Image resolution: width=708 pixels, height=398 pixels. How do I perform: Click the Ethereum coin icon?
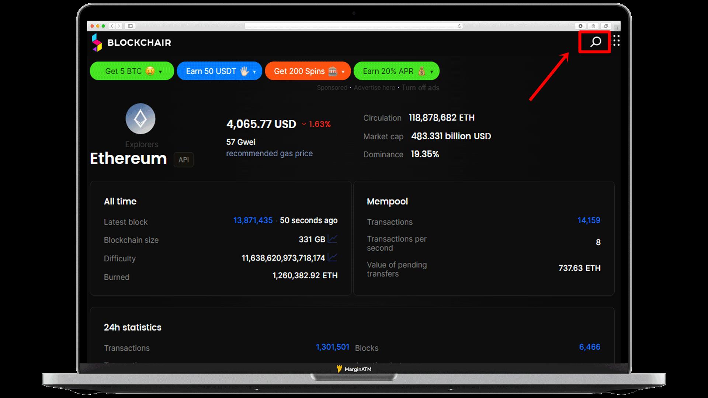pyautogui.click(x=140, y=119)
